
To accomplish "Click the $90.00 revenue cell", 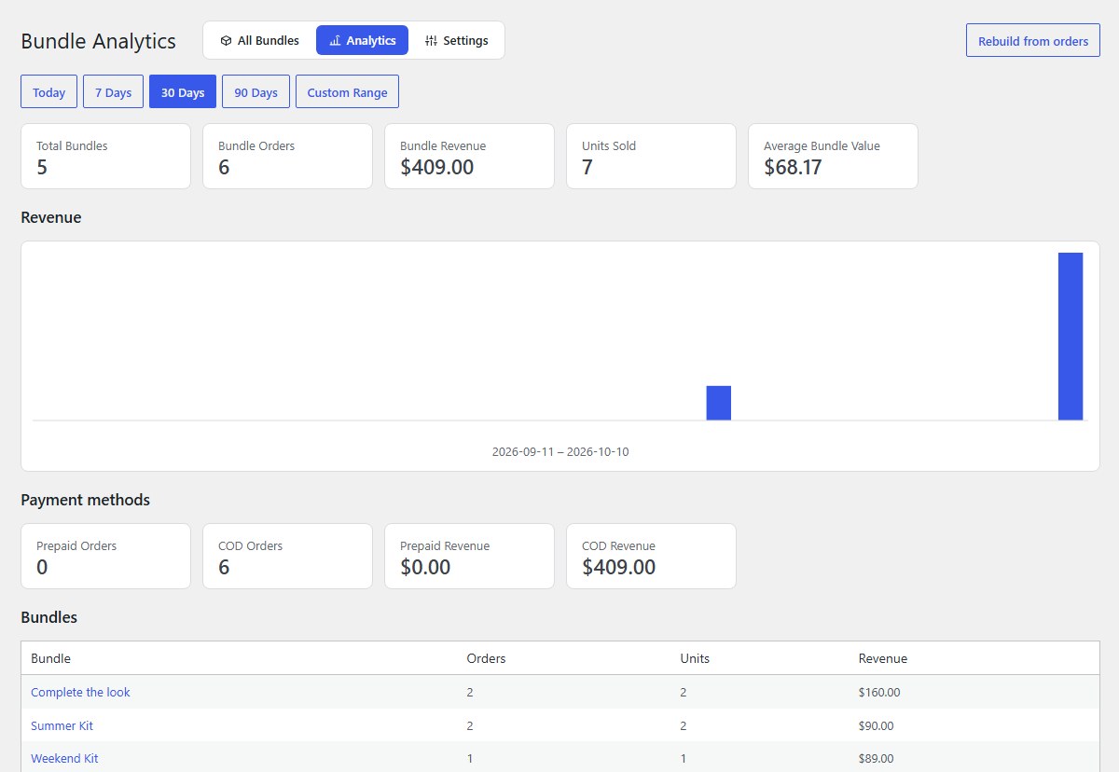I will click(876, 725).
